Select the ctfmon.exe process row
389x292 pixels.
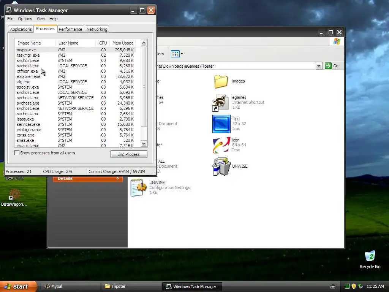point(76,71)
